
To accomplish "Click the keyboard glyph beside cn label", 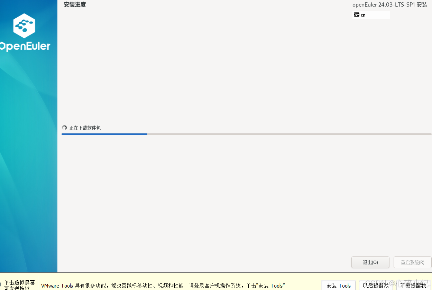I will click(357, 15).
